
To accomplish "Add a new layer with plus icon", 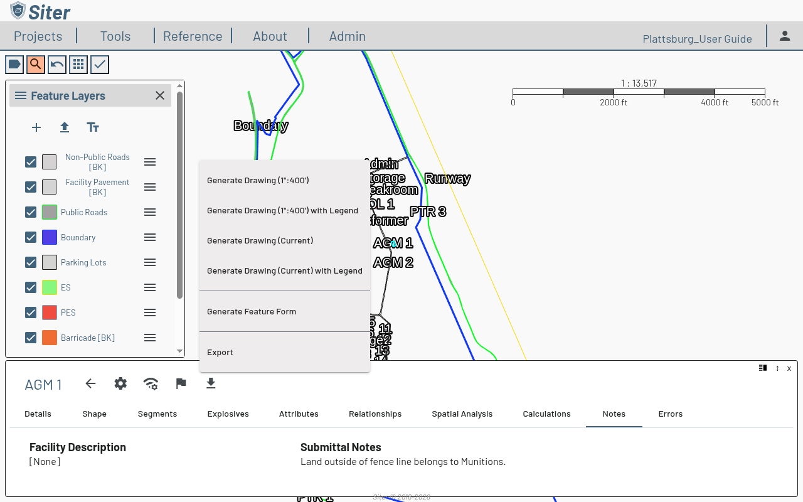I will [36, 127].
